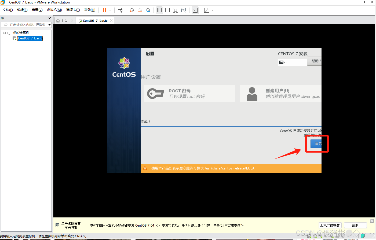Image resolution: width=376 pixels, height=240 pixels.
Task: Close the library panel
Action: tap(49, 18)
